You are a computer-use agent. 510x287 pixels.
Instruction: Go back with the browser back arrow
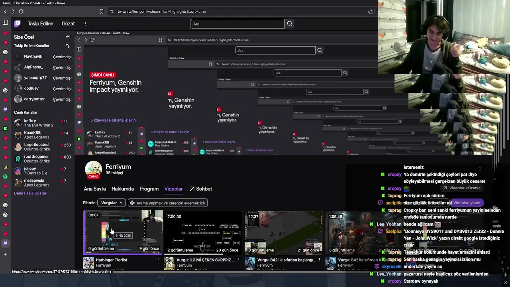(x=5, y=12)
